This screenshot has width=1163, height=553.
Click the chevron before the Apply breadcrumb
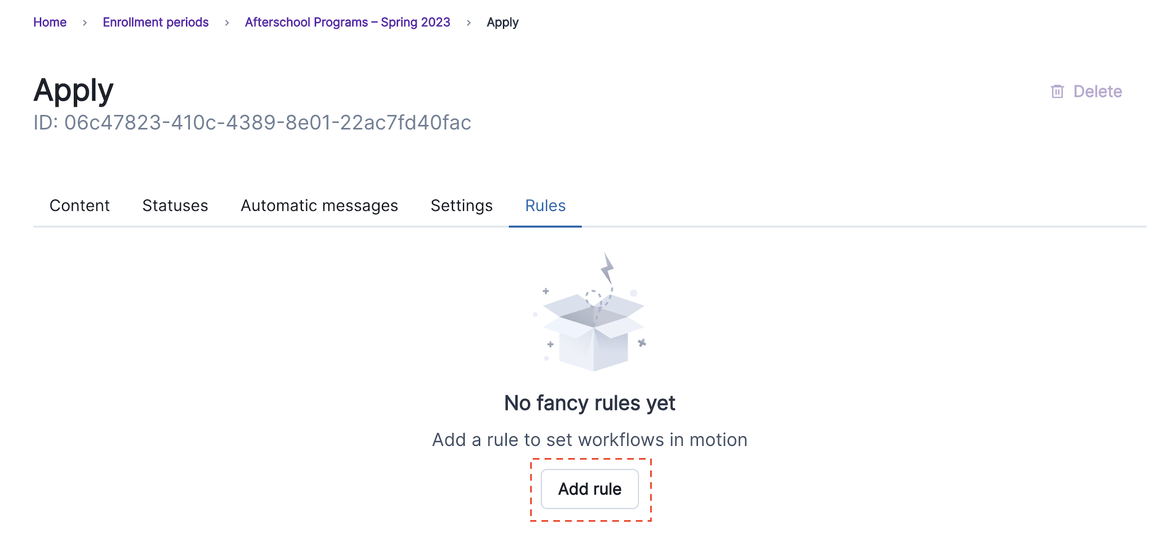coord(469,23)
